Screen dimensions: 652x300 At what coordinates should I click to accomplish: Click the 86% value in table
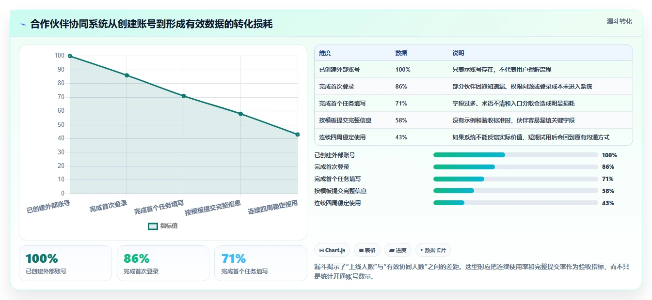coord(401,86)
